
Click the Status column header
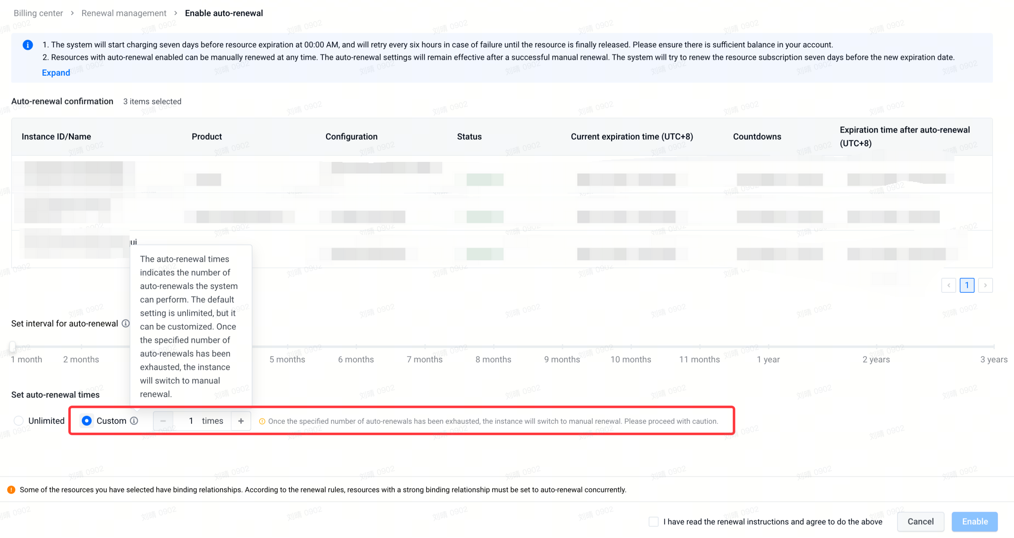(x=469, y=136)
